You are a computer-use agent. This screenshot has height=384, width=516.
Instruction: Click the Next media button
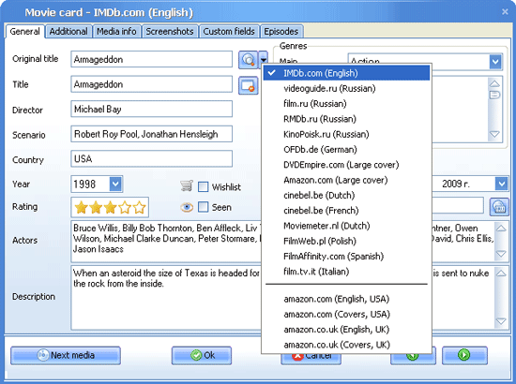coord(66,355)
